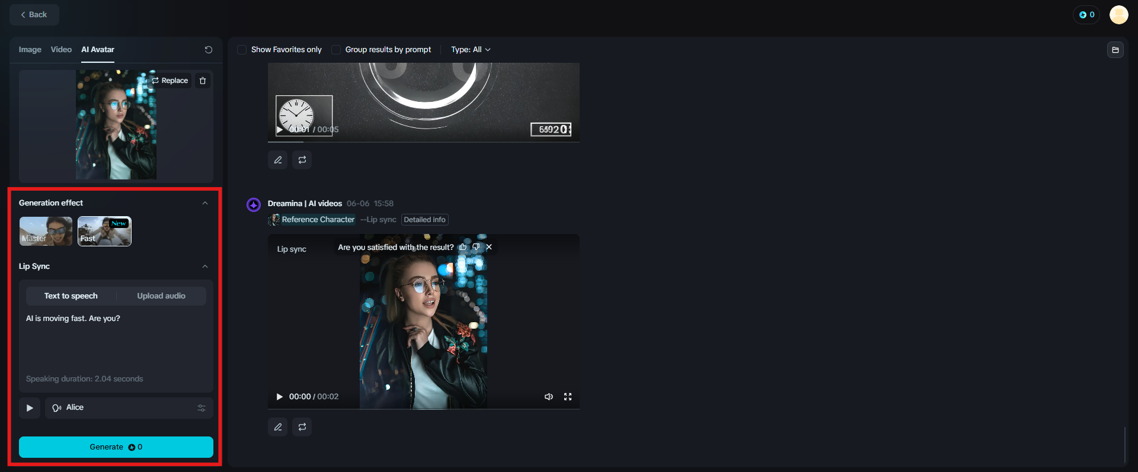
Task: Dismiss the satisfaction feedback prompt
Action: tap(489, 247)
